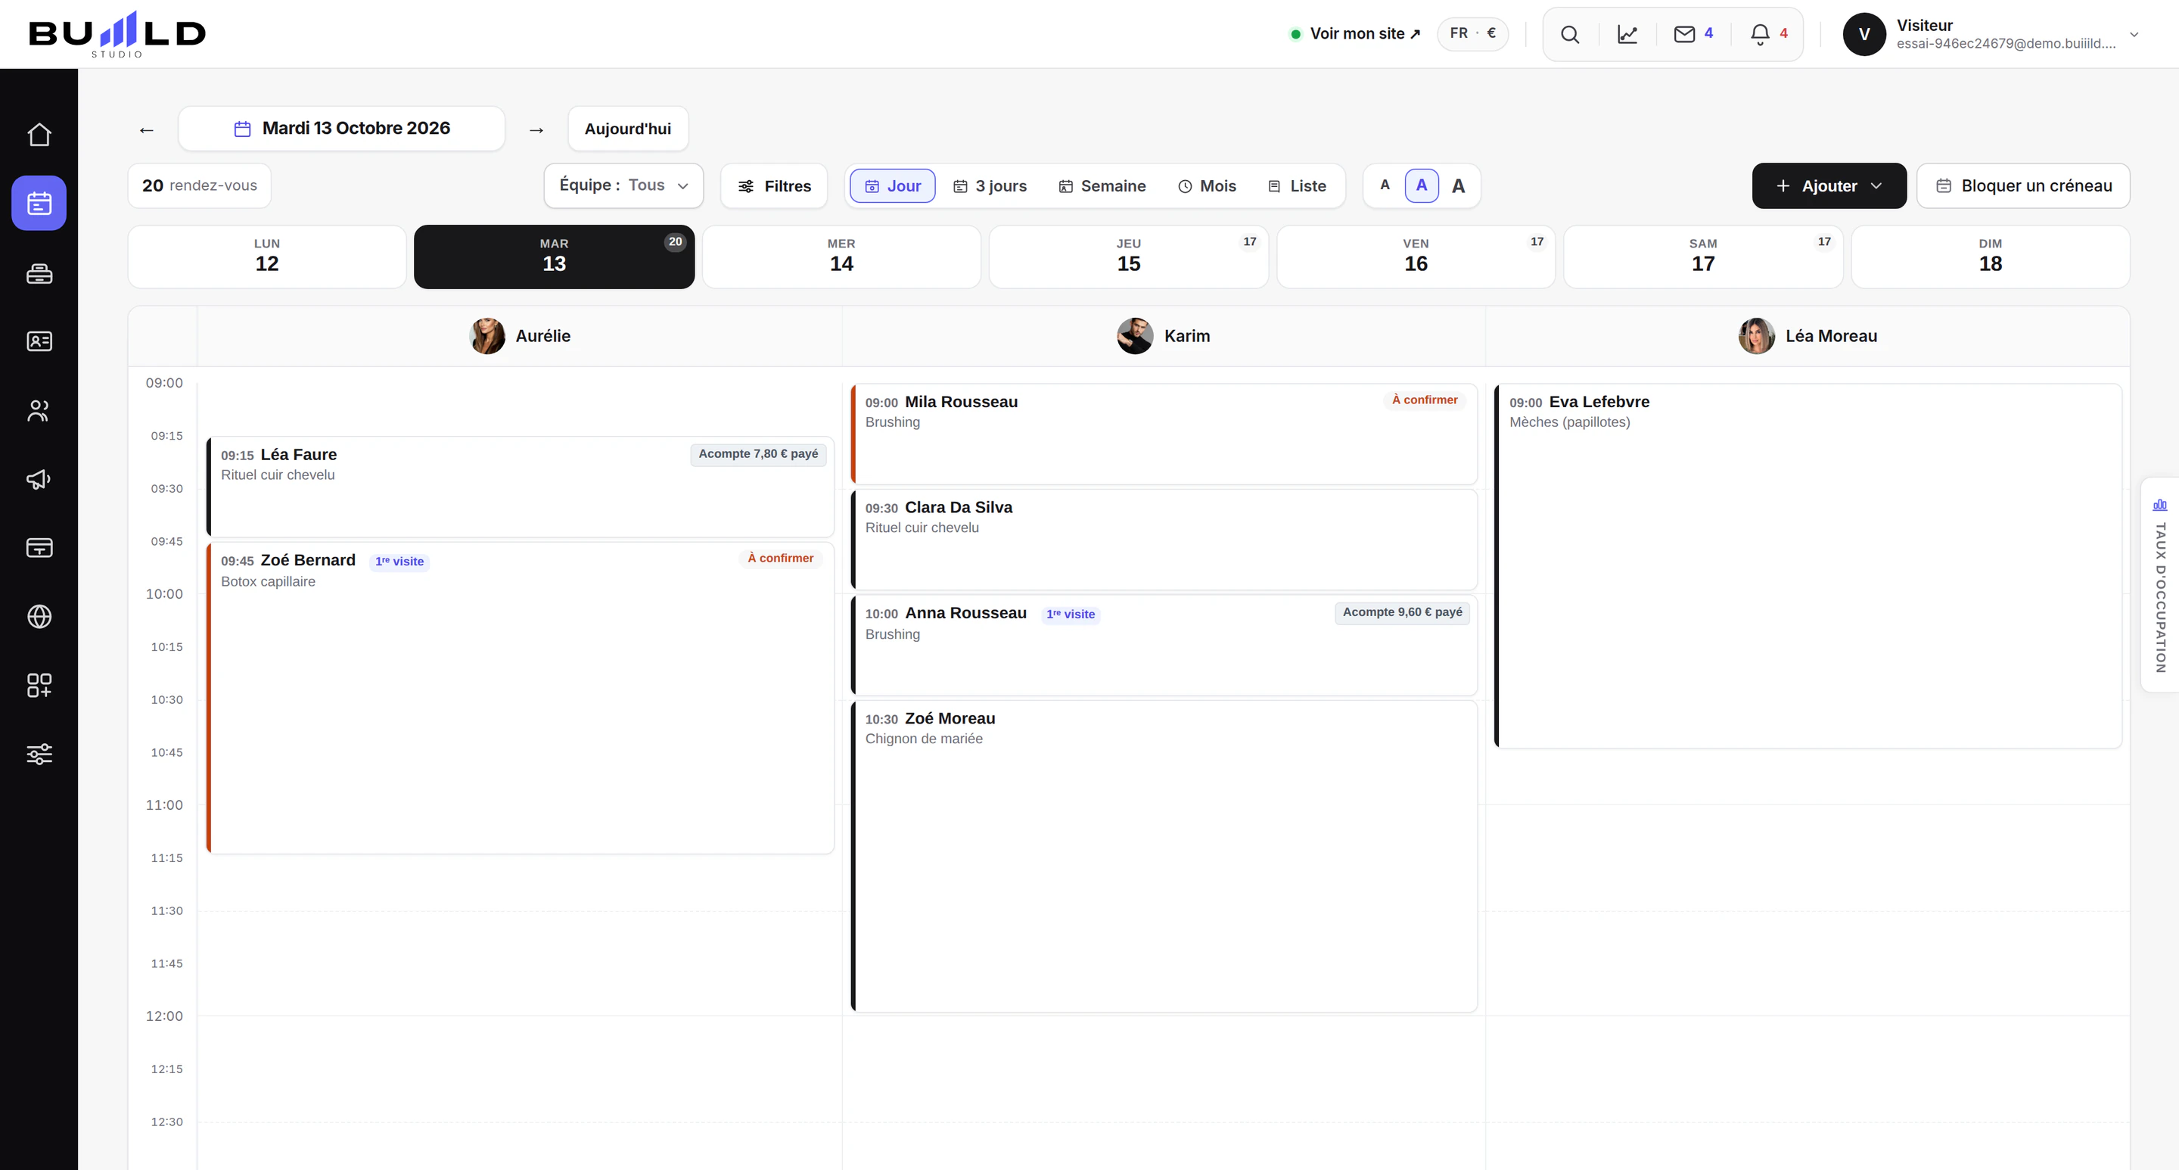Open the Ajouter dropdown button

click(x=1829, y=186)
